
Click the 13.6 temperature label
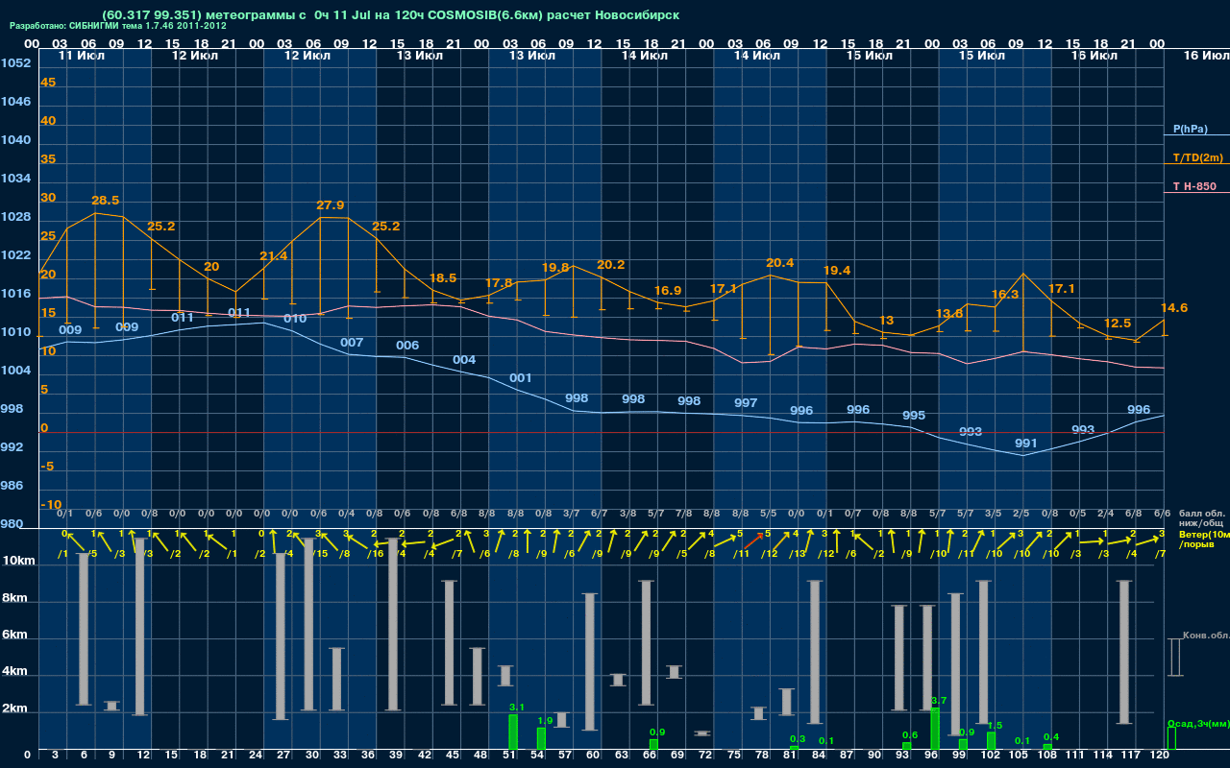coord(948,314)
